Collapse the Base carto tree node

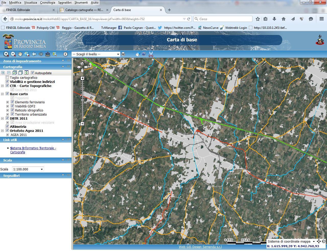(3, 94)
